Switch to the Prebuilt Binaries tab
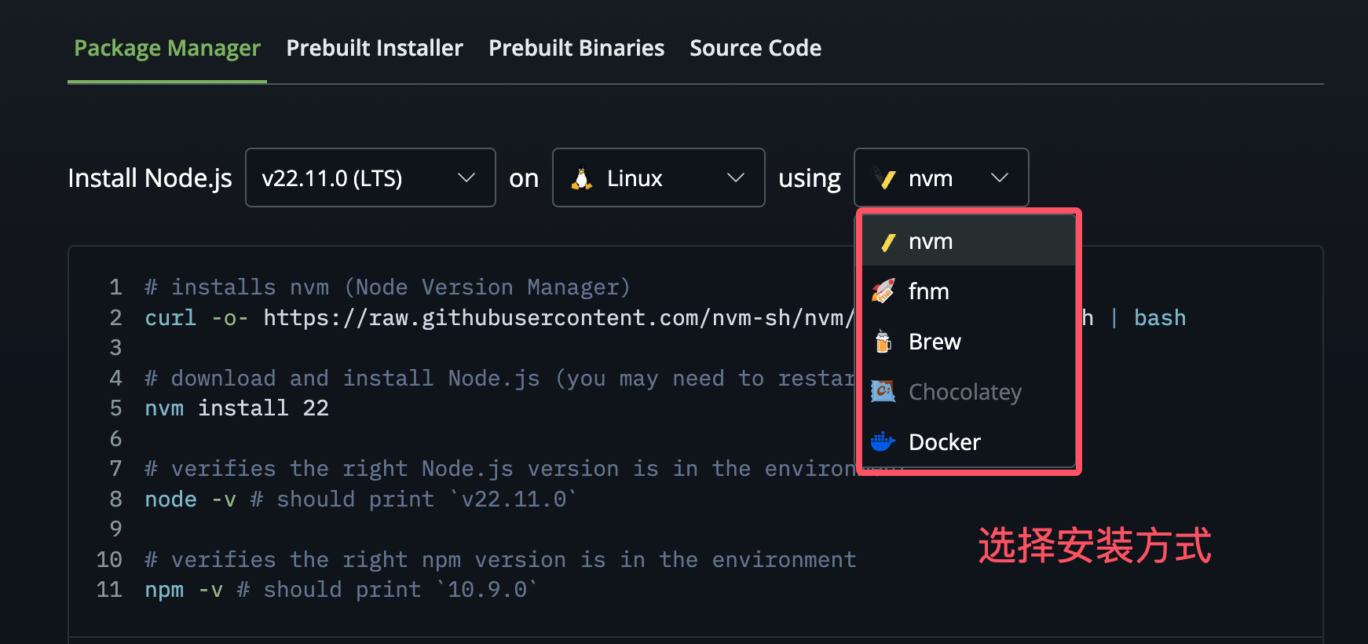 coord(576,48)
